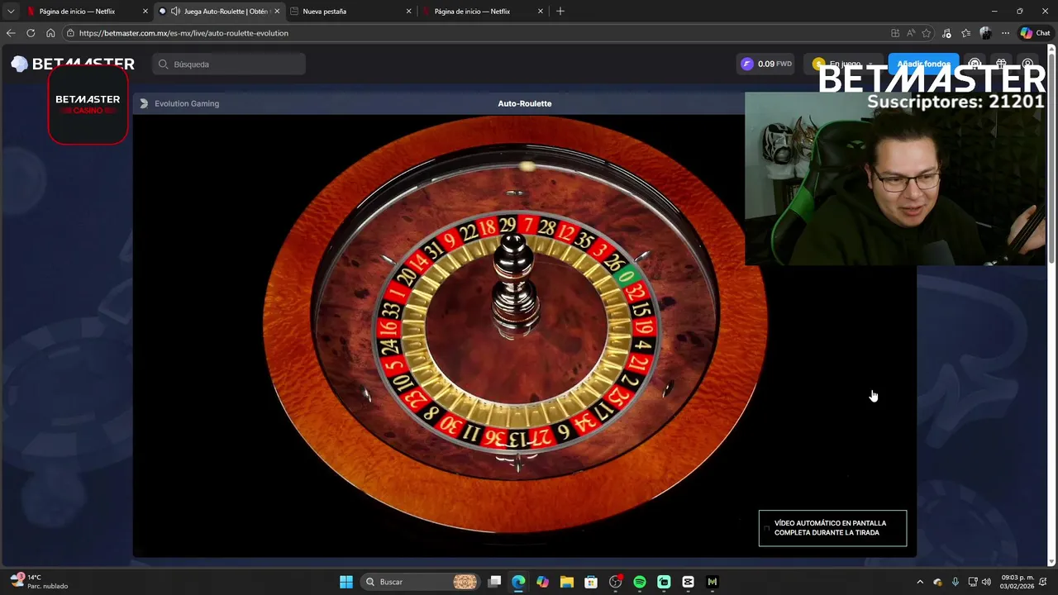
Task: Click the address bar URL
Action: tap(183, 33)
